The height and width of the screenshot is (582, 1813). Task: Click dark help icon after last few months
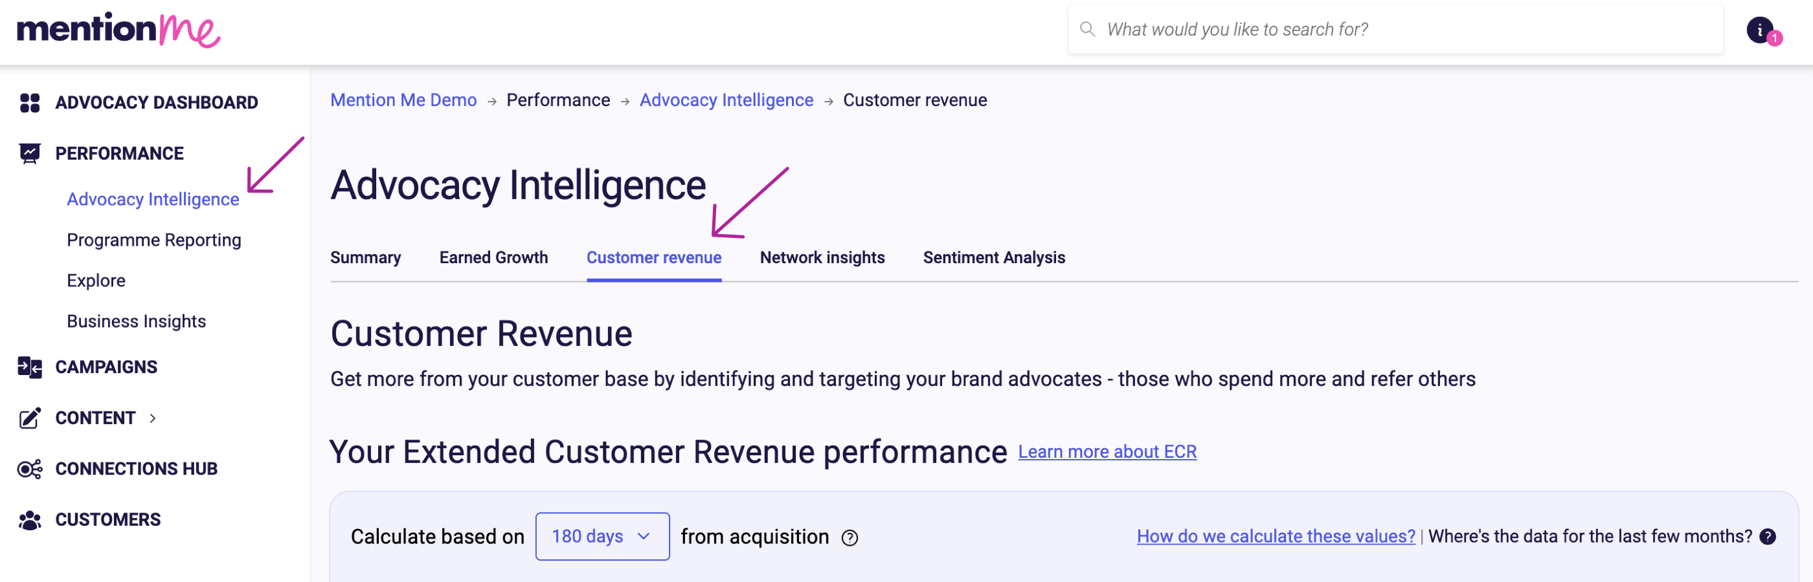tap(1767, 536)
